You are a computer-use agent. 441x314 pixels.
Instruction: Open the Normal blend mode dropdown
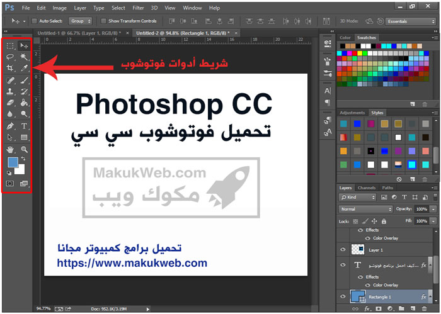(365, 209)
